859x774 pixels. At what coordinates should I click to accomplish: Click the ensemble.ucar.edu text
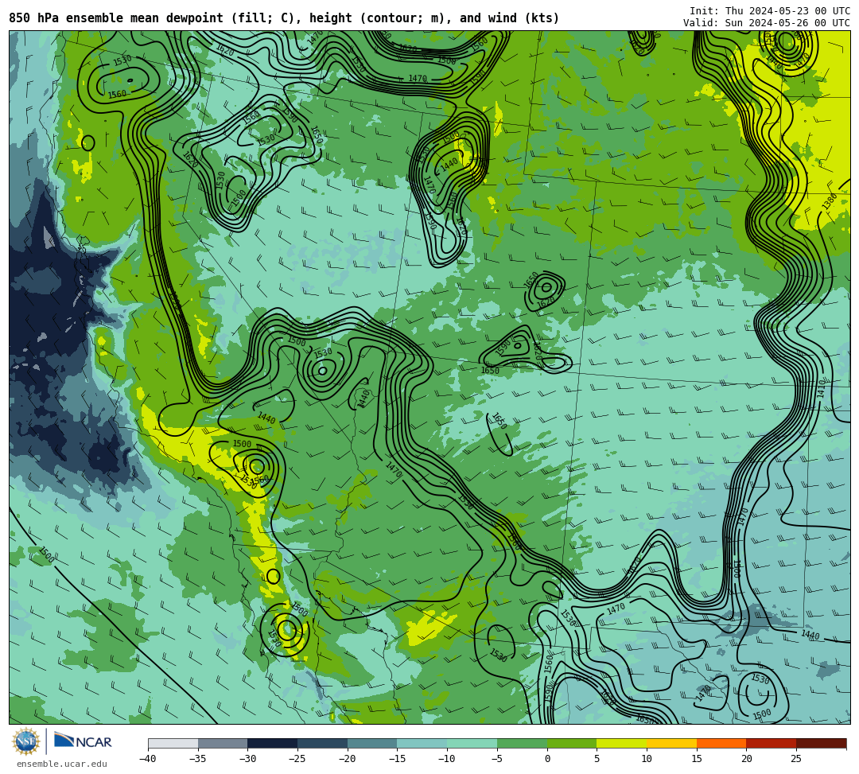[62, 764]
